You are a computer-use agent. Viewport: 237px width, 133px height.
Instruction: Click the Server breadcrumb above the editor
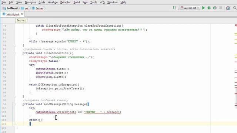tap(21, 20)
